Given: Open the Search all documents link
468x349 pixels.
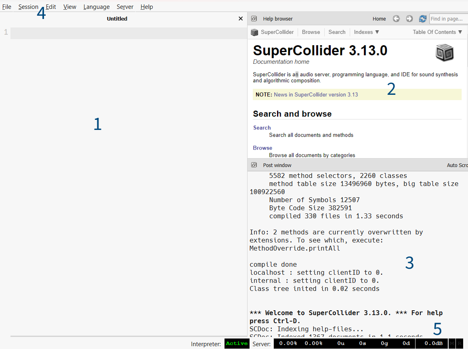Looking at the screenshot, I should [262, 127].
